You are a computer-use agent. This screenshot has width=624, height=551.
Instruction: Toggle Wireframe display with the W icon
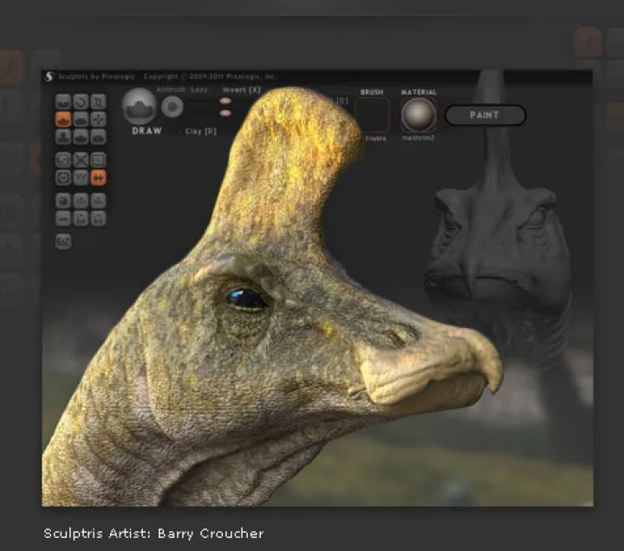click(x=81, y=177)
